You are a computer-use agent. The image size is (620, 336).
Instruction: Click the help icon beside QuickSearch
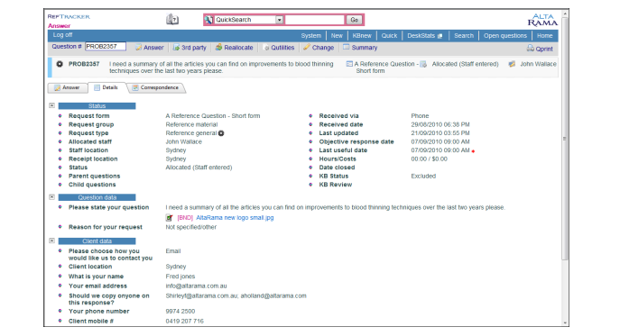pos(172,19)
